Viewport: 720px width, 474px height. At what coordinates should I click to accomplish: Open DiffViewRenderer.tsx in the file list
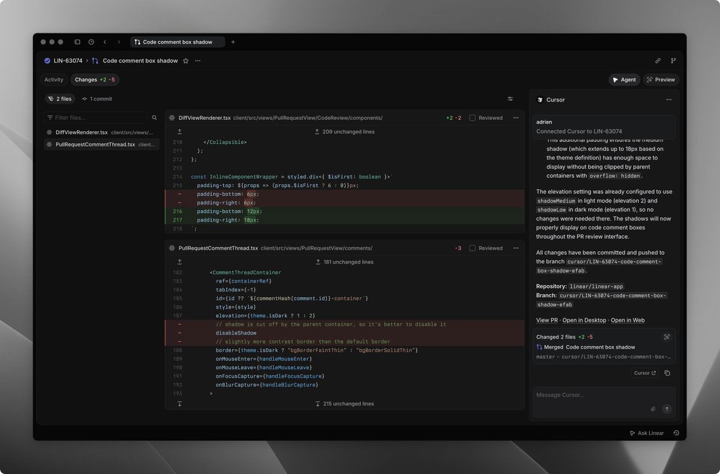(102, 132)
